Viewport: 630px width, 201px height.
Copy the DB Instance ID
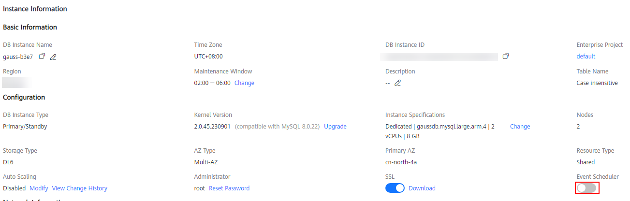506,57
